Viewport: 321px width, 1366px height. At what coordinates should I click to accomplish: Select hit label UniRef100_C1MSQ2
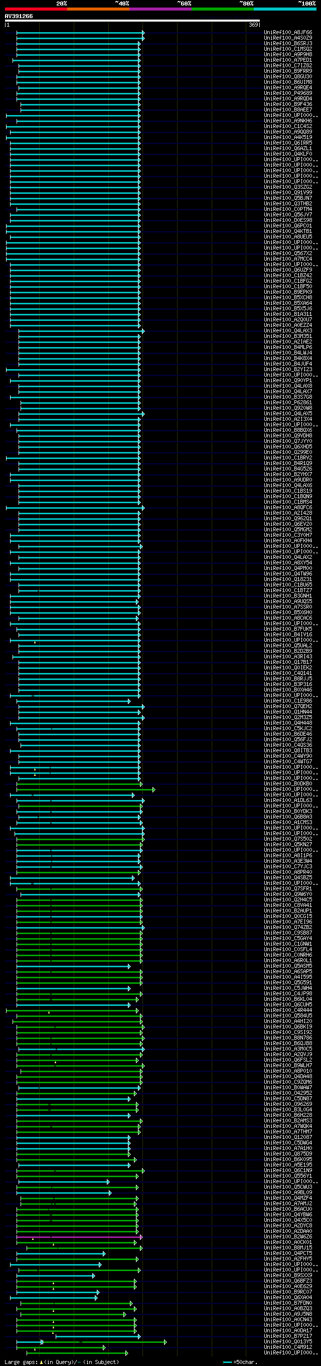click(288, 49)
